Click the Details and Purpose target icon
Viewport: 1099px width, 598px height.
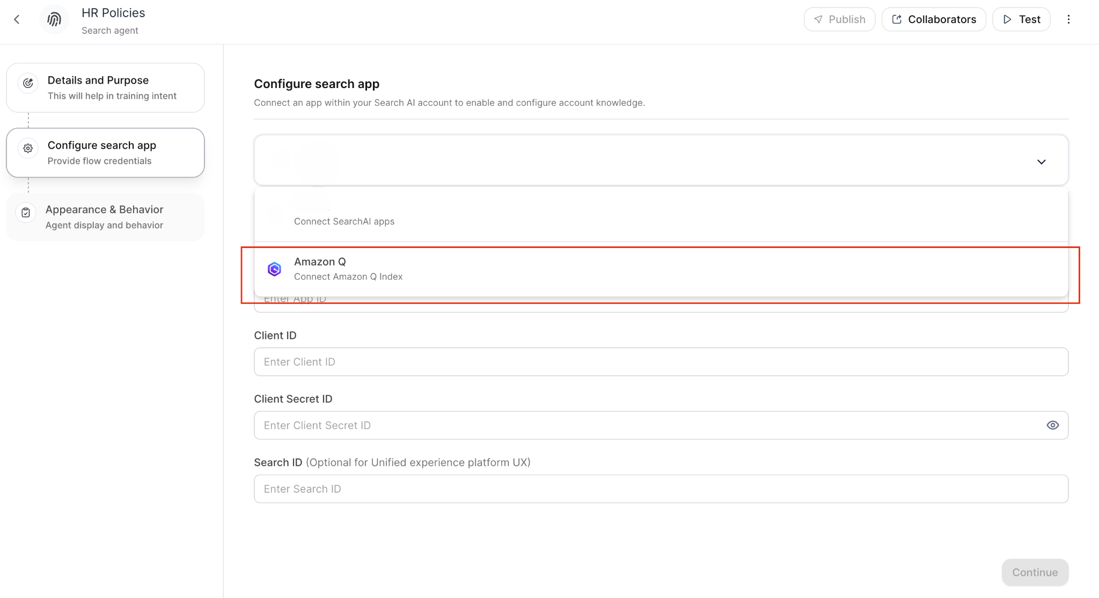click(28, 83)
